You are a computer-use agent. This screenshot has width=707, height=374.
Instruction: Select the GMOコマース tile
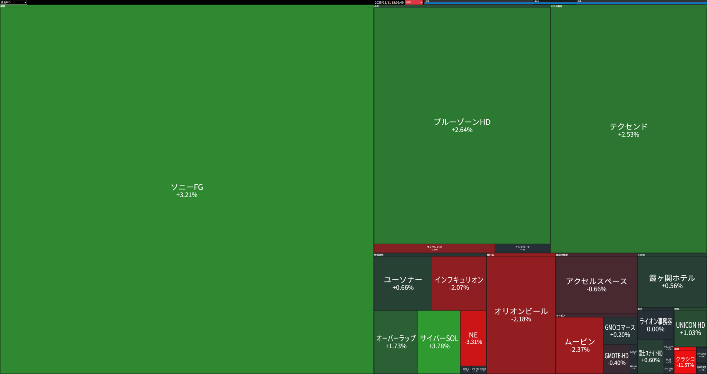point(620,331)
